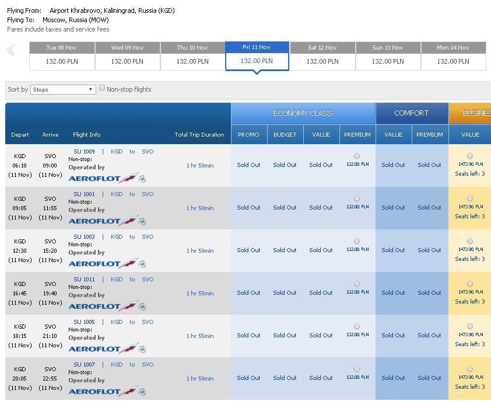Click 1473.90 PLN price for SU 1007
This screenshot has width=491, height=401.
pyautogui.click(x=471, y=377)
